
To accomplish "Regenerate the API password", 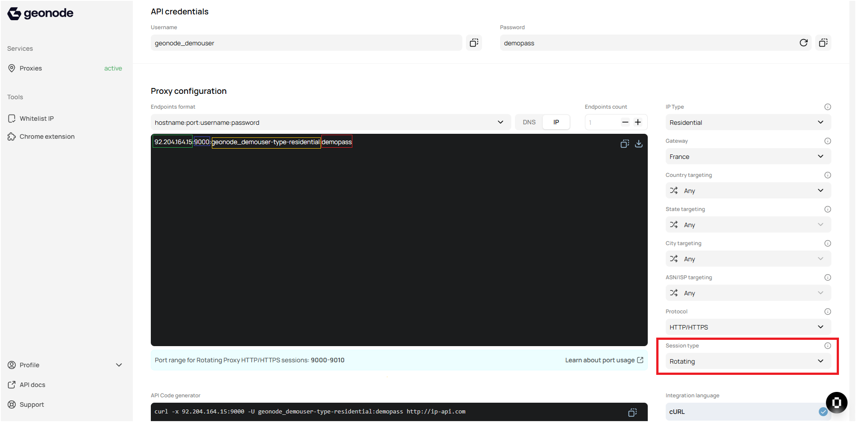I will pyautogui.click(x=803, y=43).
